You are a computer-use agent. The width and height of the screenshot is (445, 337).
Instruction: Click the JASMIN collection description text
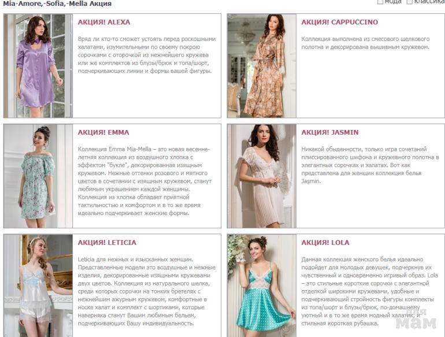click(370, 165)
